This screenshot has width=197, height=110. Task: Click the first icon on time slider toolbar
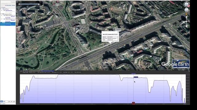tap(17, 2)
